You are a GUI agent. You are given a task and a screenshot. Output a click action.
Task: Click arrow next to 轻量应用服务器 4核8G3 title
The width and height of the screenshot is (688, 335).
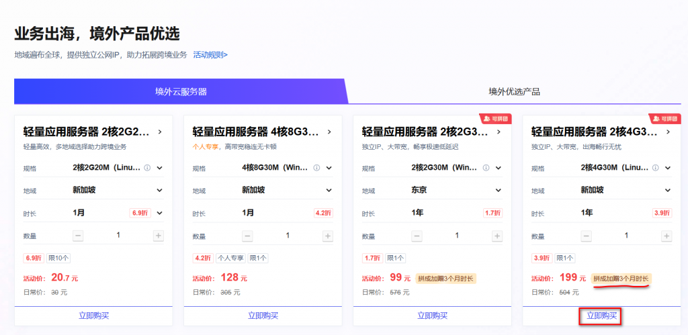click(x=329, y=132)
